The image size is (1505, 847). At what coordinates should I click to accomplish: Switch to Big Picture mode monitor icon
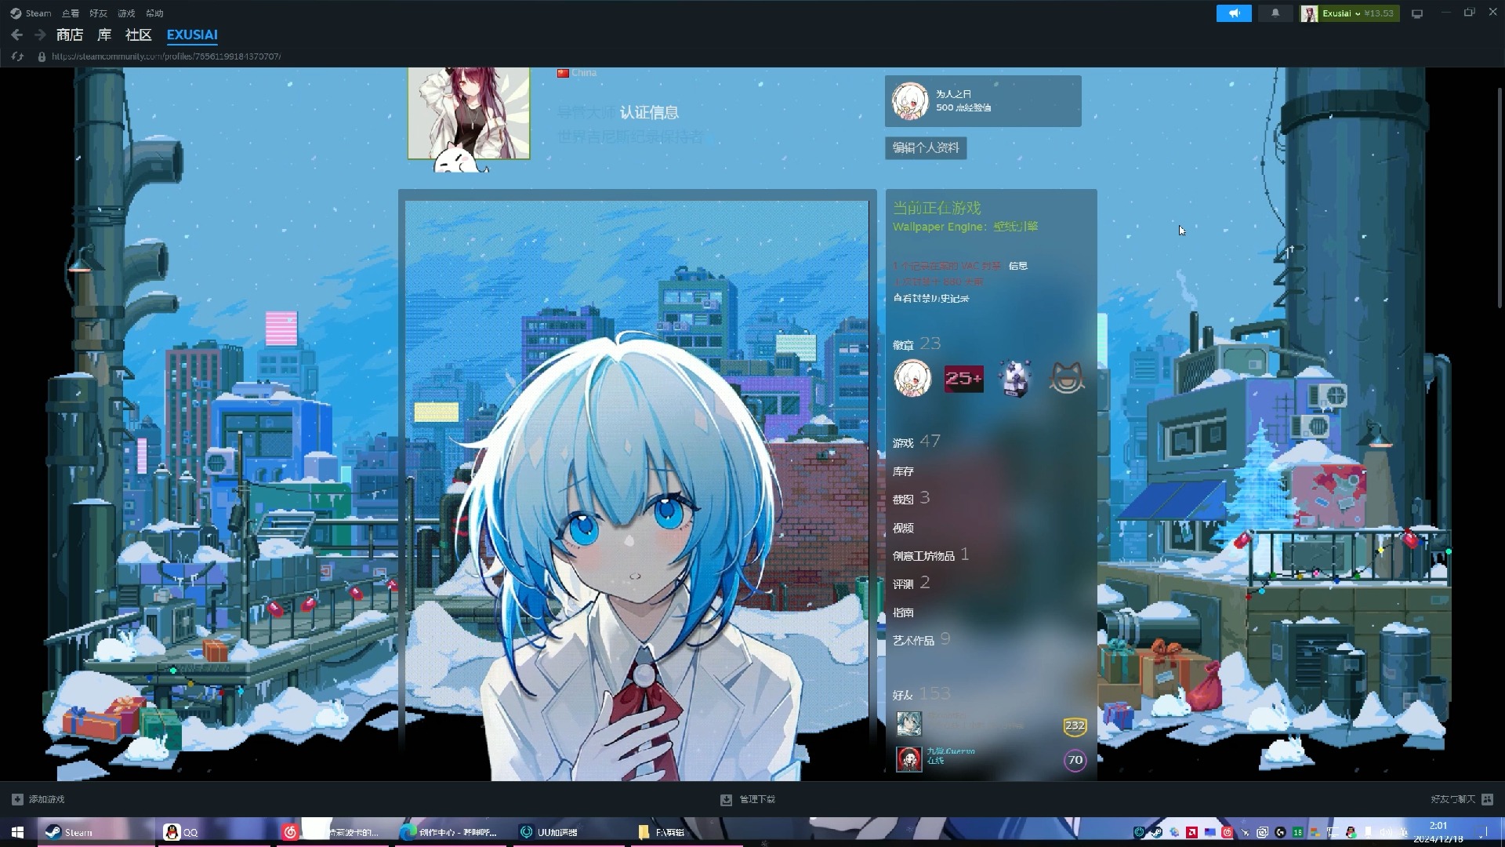[x=1417, y=13]
